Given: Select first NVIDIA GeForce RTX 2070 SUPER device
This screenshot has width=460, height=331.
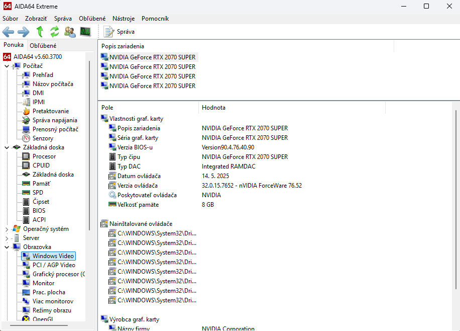Looking at the screenshot, I should pos(149,57).
